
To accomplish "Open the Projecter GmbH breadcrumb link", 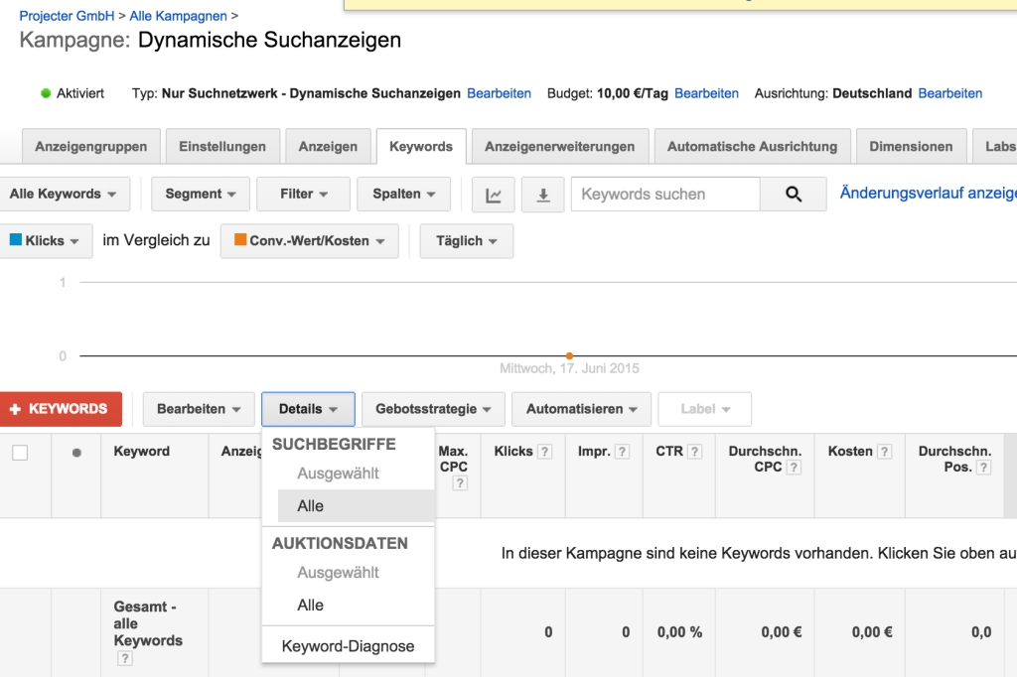I will [x=67, y=16].
